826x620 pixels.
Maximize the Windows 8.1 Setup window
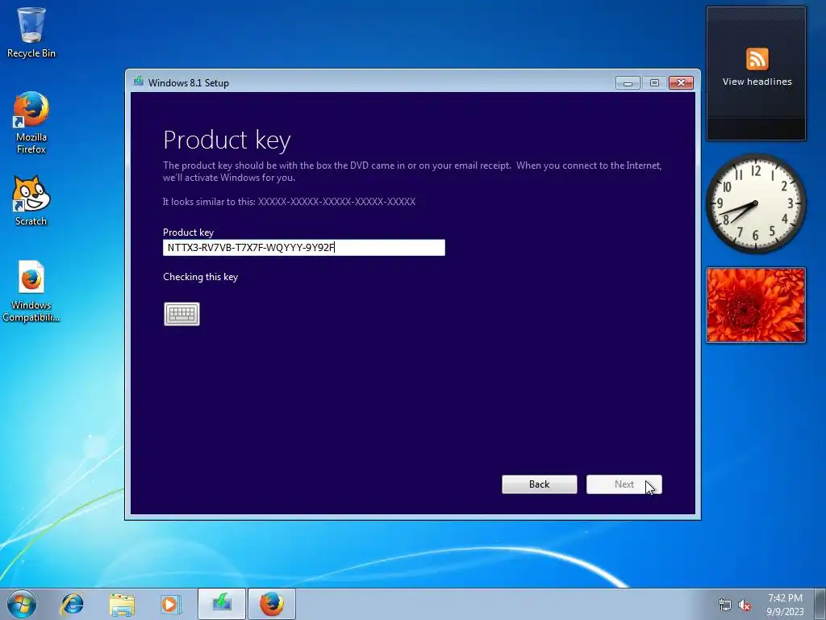pos(654,83)
